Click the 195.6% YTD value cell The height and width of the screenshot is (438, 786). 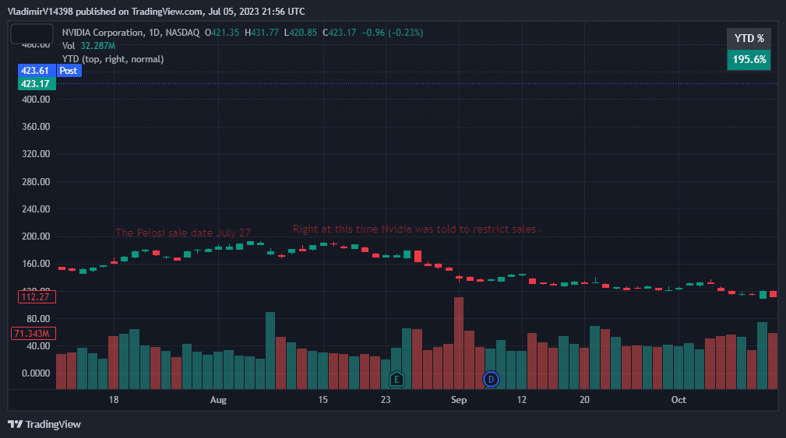(749, 59)
